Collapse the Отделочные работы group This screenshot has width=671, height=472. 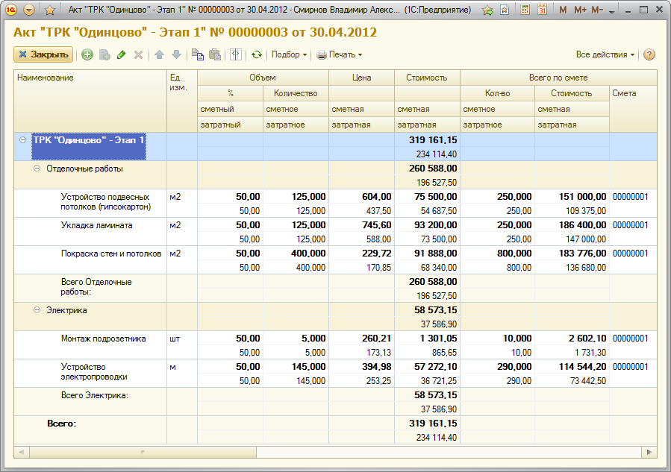click(37, 169)
